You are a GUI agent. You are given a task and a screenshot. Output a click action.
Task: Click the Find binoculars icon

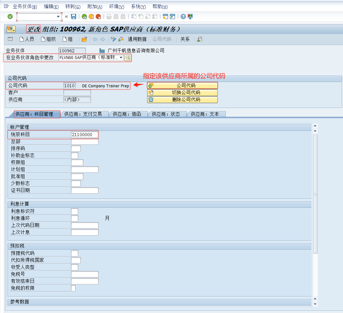coord(116,17)
